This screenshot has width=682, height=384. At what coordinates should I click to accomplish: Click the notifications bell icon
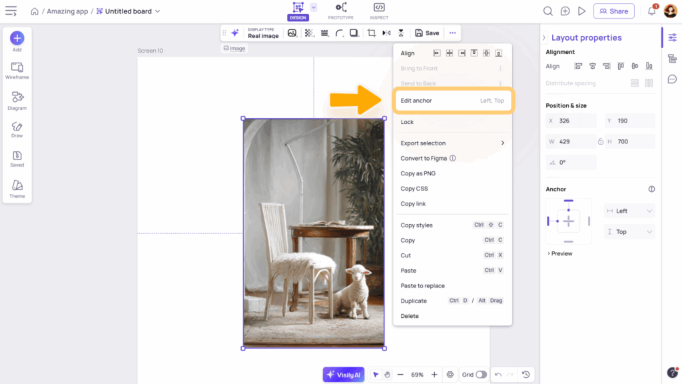[652, 11]
